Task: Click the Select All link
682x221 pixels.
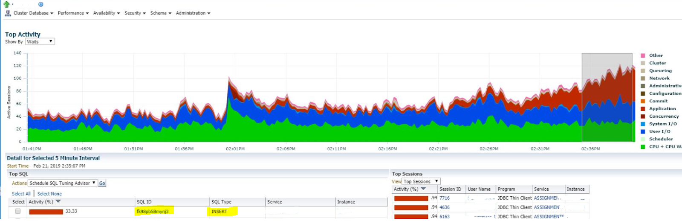Action: pyautogui.click(x=21, y=194)
